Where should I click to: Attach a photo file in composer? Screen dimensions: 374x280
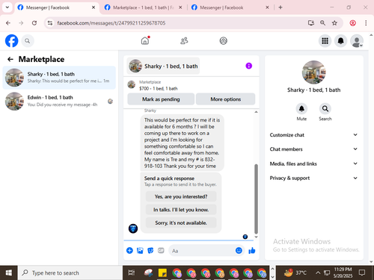click(140, 250)
